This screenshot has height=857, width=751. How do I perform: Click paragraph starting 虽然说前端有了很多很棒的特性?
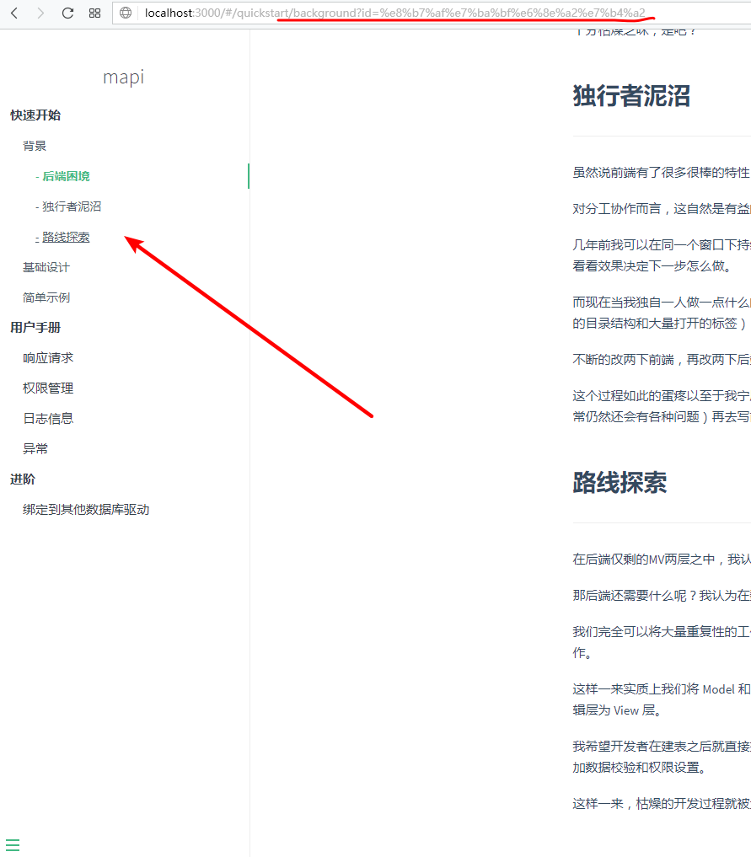pyautogui.click(x=662, y=173)
